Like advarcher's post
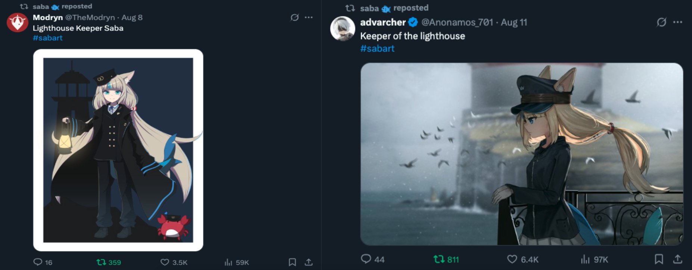Viewport: 692px width, 270px height. [x=512, y=259]
